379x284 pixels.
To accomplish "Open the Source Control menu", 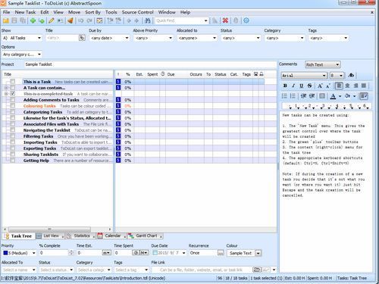I will click(x=137, y=12).
